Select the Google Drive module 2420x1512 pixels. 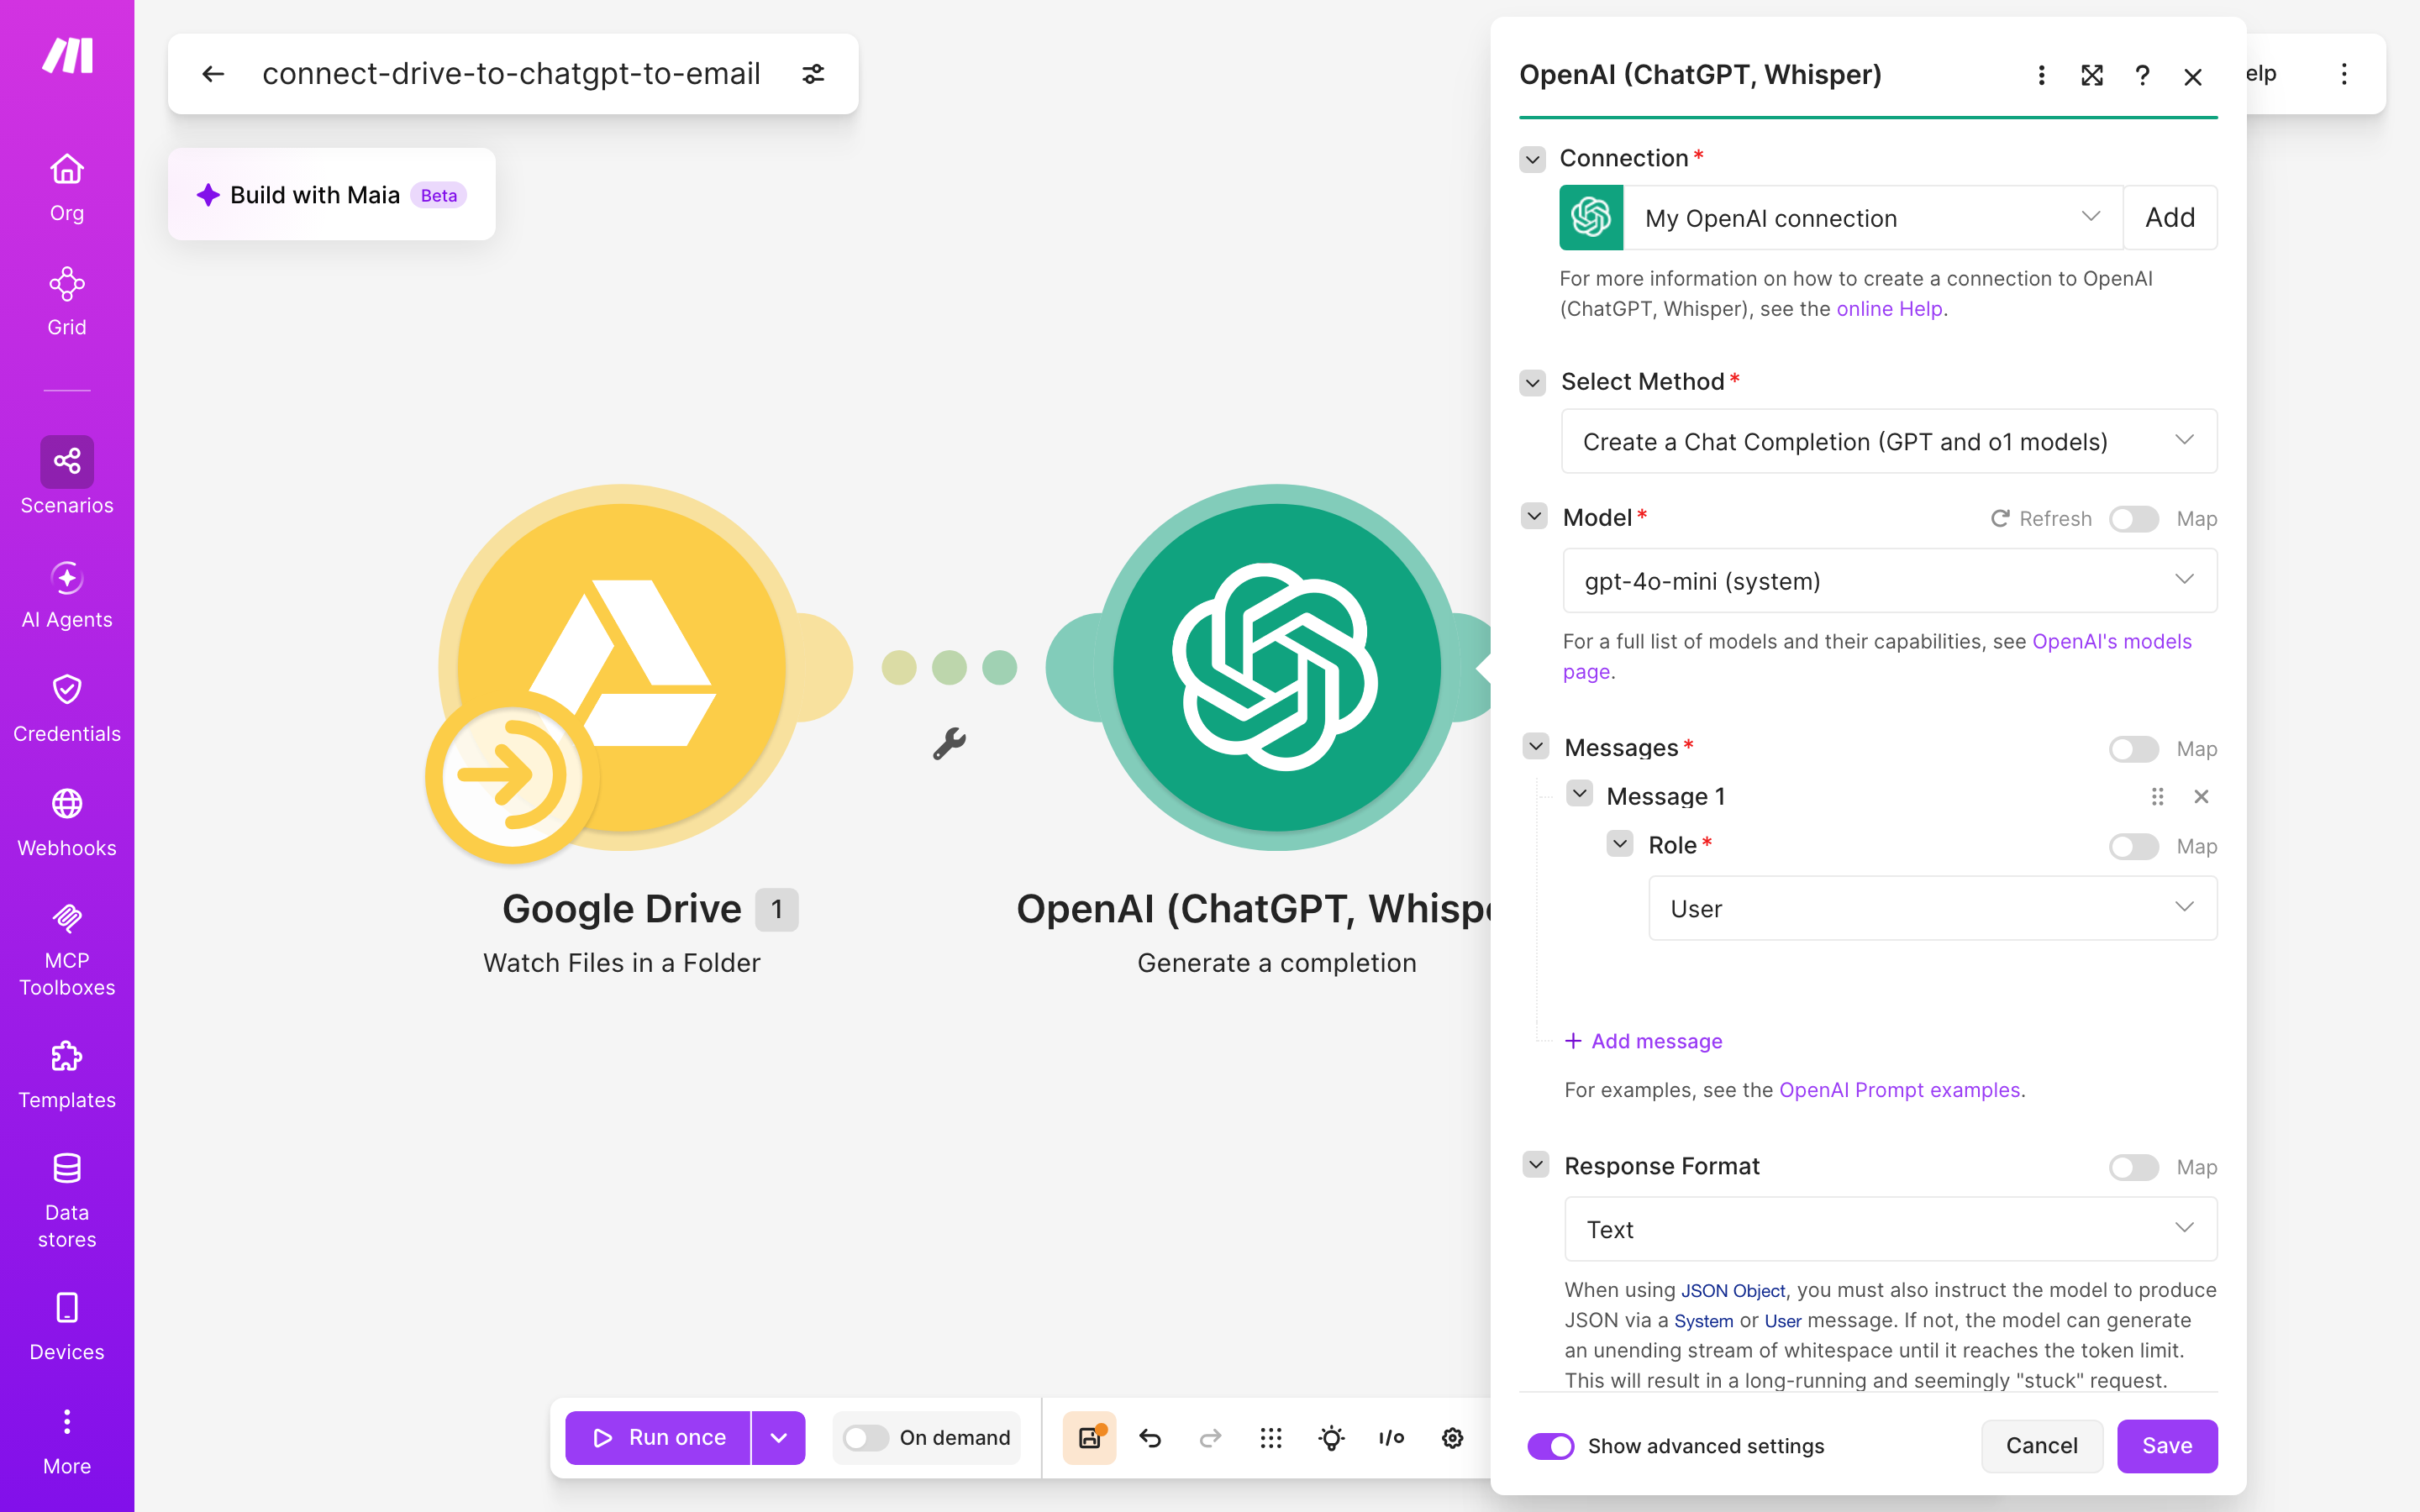(622, 667)
